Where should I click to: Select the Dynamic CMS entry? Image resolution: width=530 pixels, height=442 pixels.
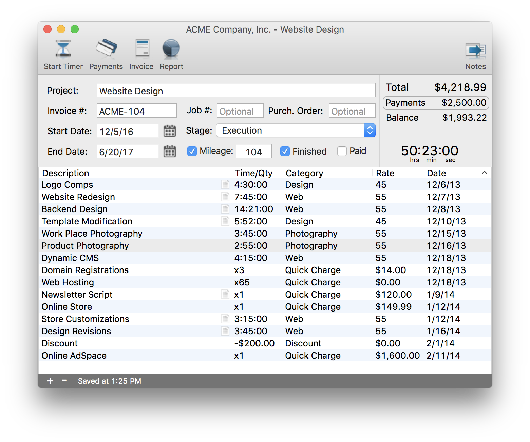[265, 258]
